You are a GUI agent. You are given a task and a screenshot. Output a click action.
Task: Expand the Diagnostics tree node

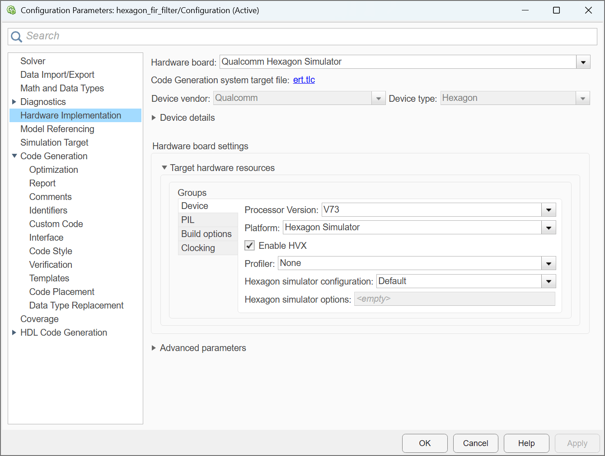click(14, 102)
